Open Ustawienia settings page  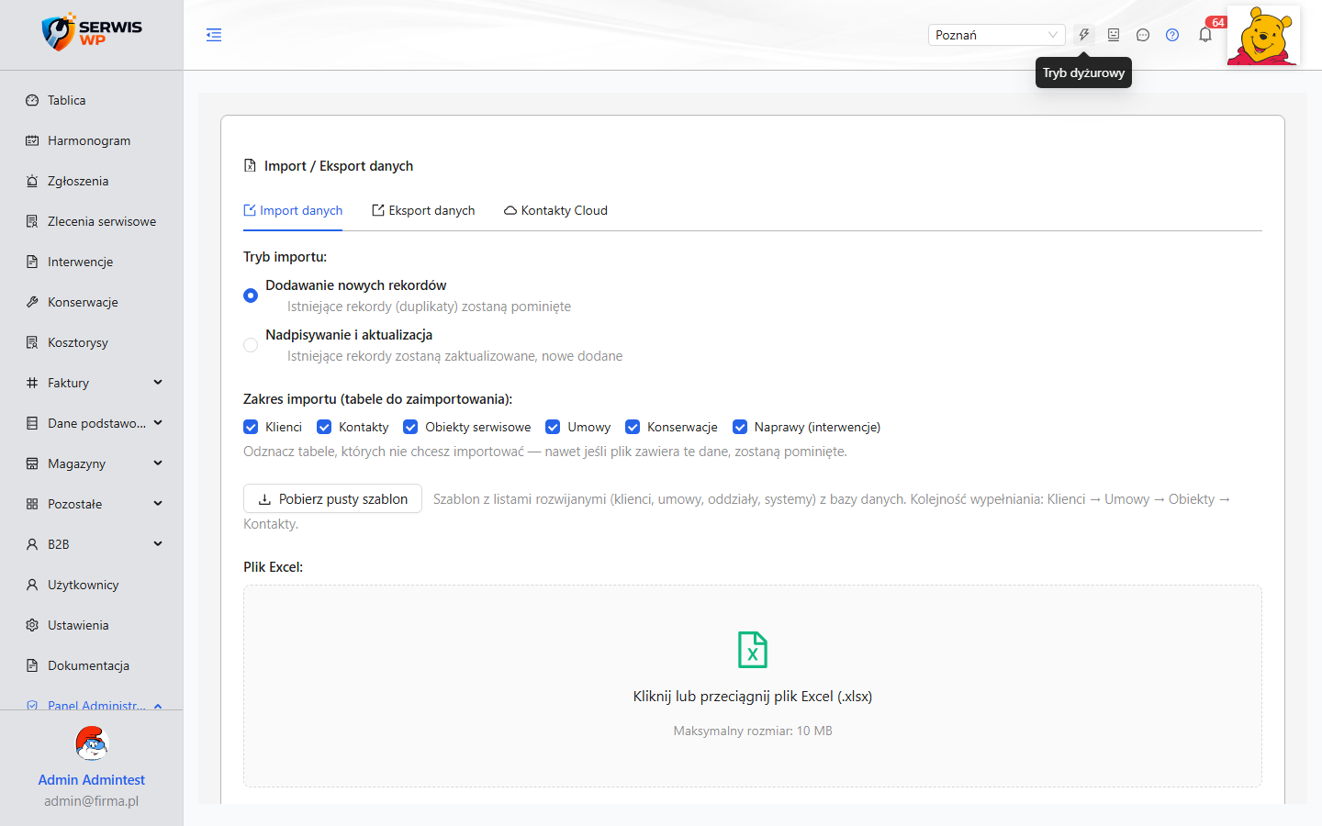(92, 625)
